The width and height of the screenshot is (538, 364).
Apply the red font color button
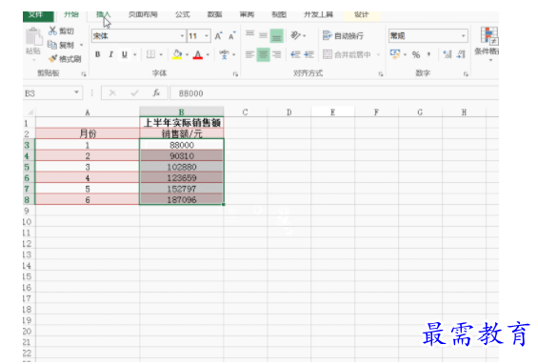[x=198, y=54]
